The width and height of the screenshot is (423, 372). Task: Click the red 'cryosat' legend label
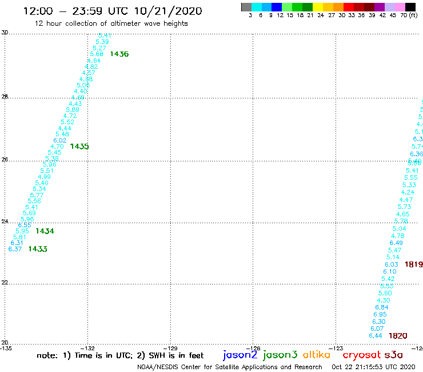point(362,355)
